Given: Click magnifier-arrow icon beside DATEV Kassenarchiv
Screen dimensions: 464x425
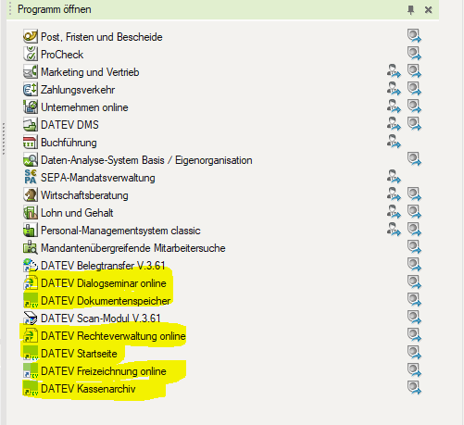Looking at the screenshot, I should 414,388.
